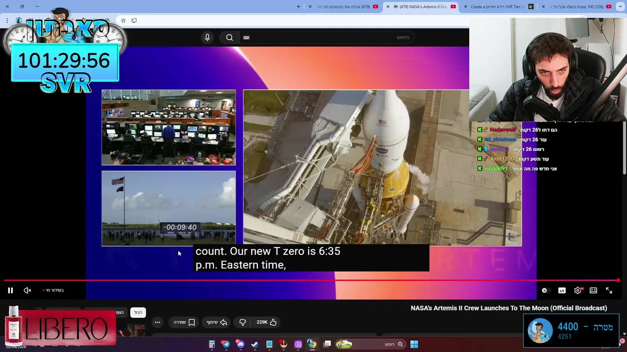Save the video with the שמירה button
627x352 pixels.
(184, 322)
